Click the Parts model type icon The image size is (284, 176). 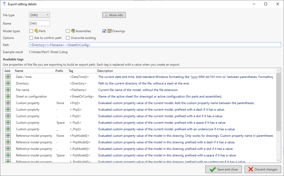tap(36, 31)
